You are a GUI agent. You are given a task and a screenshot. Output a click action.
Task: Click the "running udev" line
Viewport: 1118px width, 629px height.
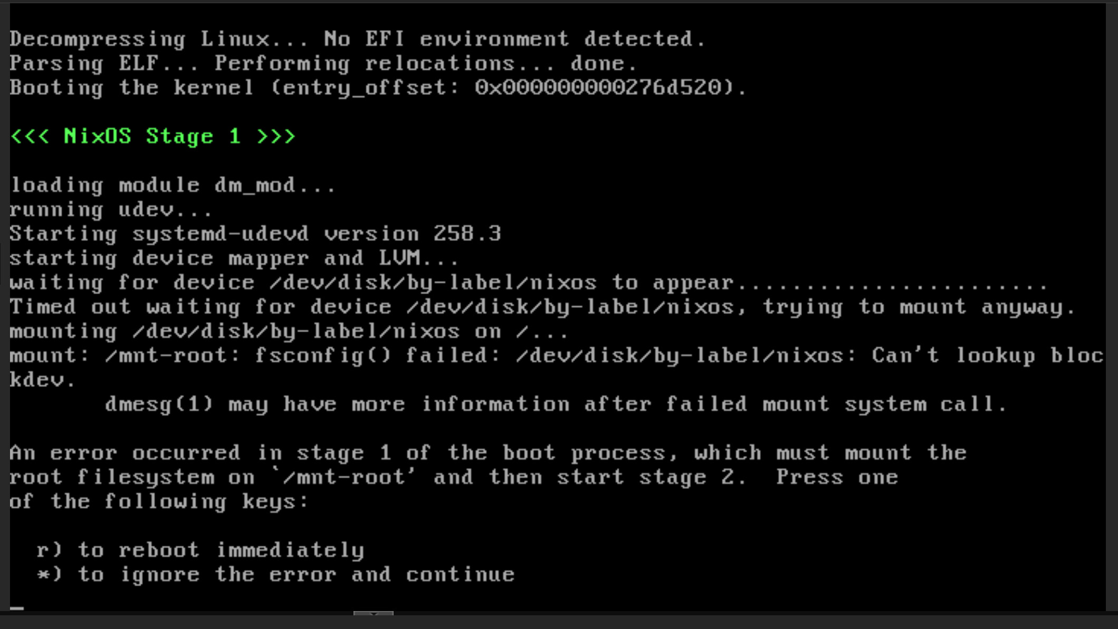tap(111, 210)
